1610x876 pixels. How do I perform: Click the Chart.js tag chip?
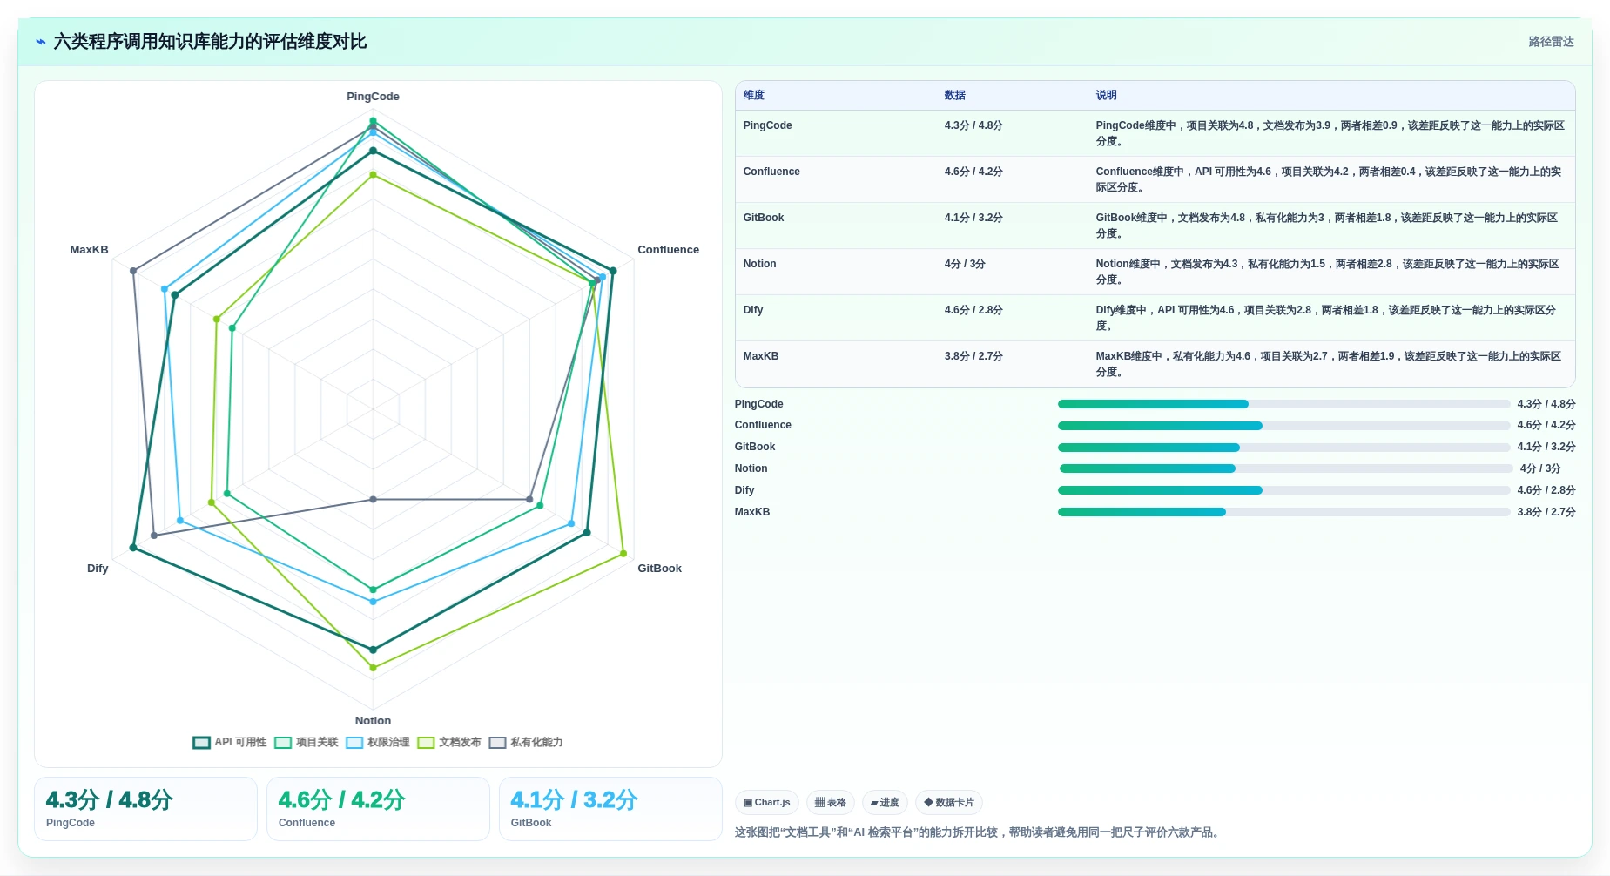(x=767, y=803)
